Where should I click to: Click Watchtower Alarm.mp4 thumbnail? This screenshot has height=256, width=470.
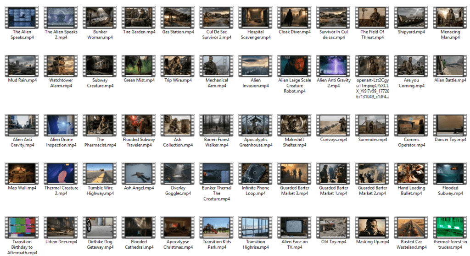pos(61,66)
